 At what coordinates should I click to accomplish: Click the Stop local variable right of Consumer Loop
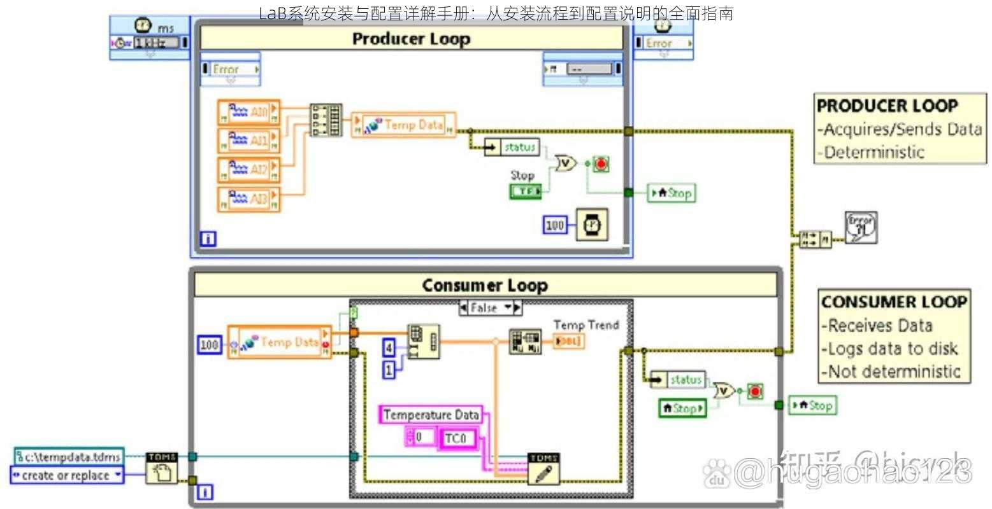(812, 405)
